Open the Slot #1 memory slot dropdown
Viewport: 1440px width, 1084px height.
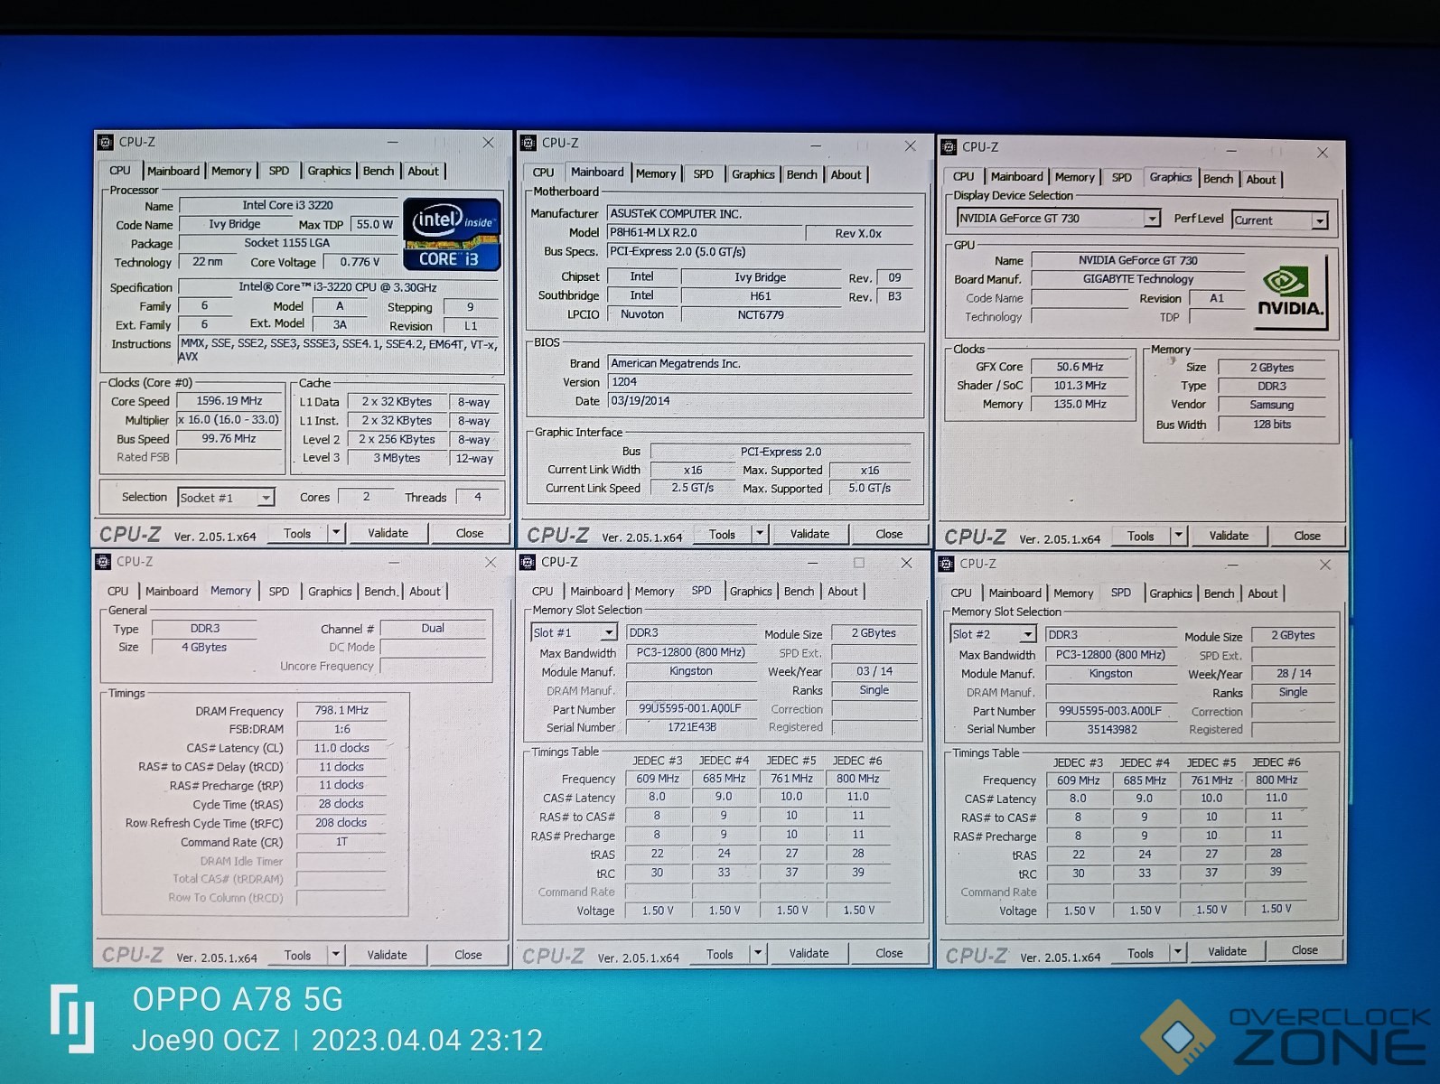[x=610, y=632]
